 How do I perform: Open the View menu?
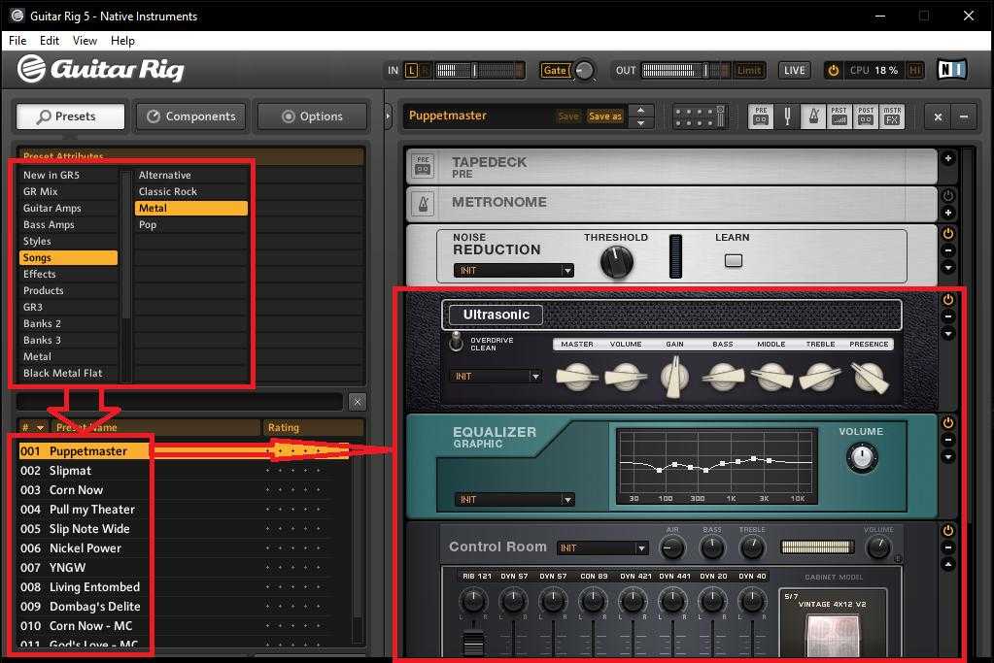pyautogui.click(x=85, y=41)
